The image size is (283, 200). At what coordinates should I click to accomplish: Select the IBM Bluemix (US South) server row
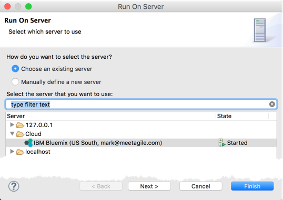click(141, 143)
